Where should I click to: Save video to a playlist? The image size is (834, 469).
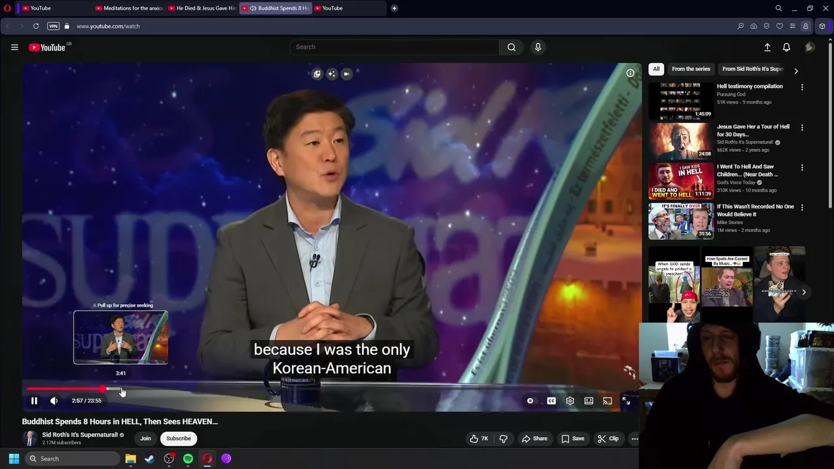pos(573,438)
